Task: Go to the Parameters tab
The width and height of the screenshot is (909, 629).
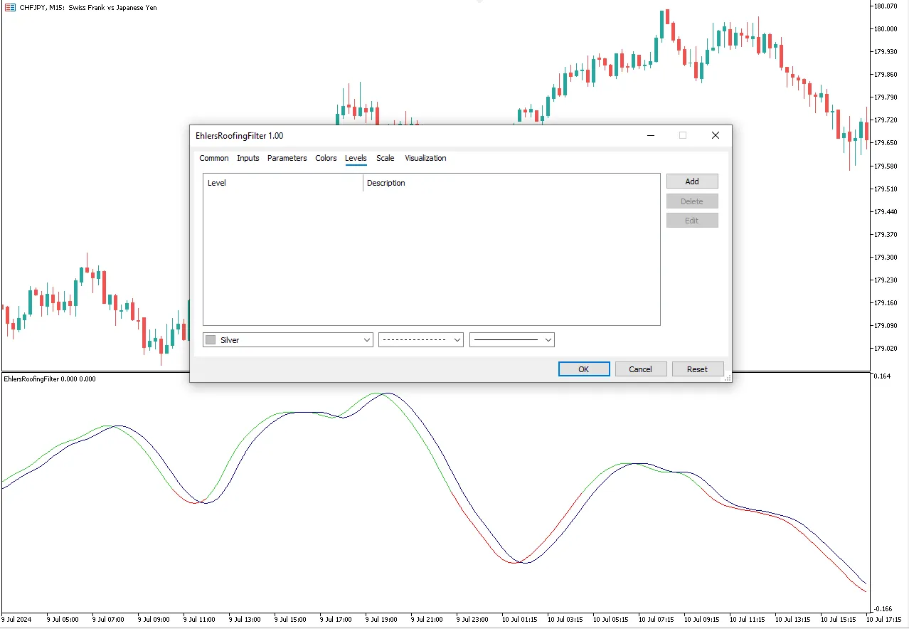Action: coord(287,158)
